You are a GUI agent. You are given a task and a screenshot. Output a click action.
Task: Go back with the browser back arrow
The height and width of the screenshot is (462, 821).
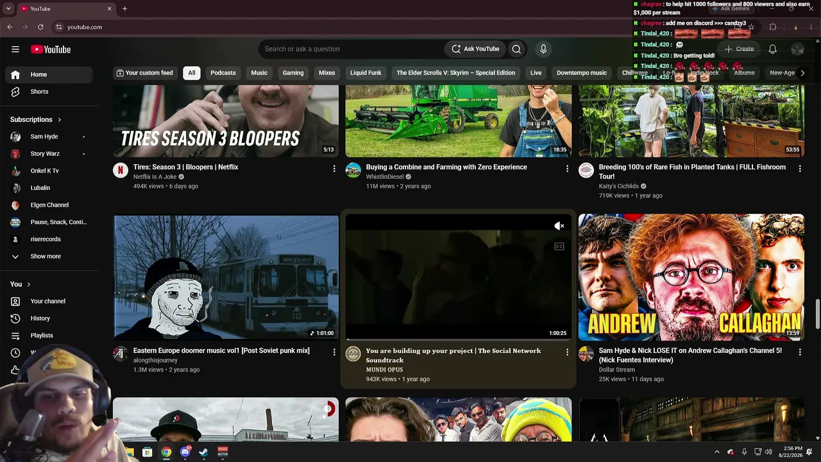point(10,27)
